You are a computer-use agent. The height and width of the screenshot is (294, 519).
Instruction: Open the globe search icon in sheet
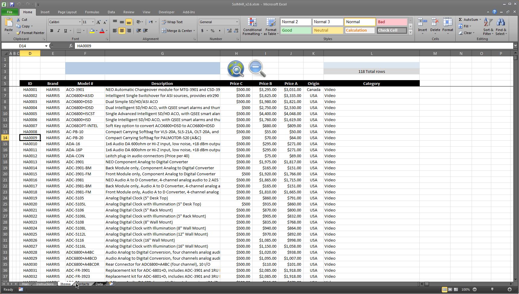pyautogui.click(x=236, y=69)
